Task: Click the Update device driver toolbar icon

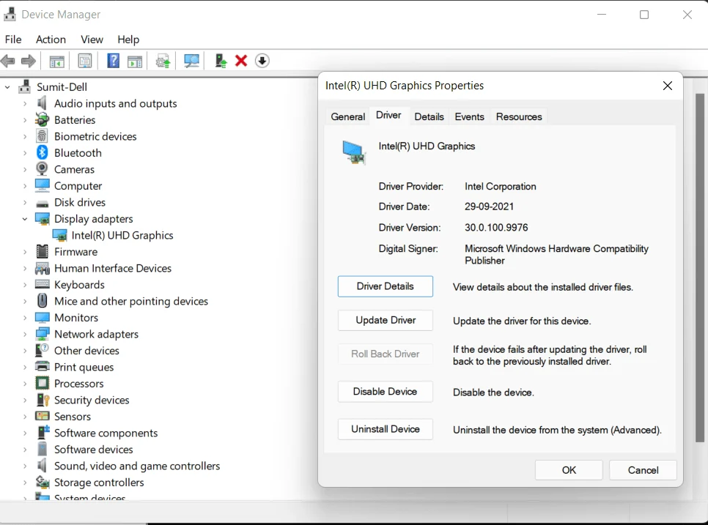Action: click(x=163, y=61)
